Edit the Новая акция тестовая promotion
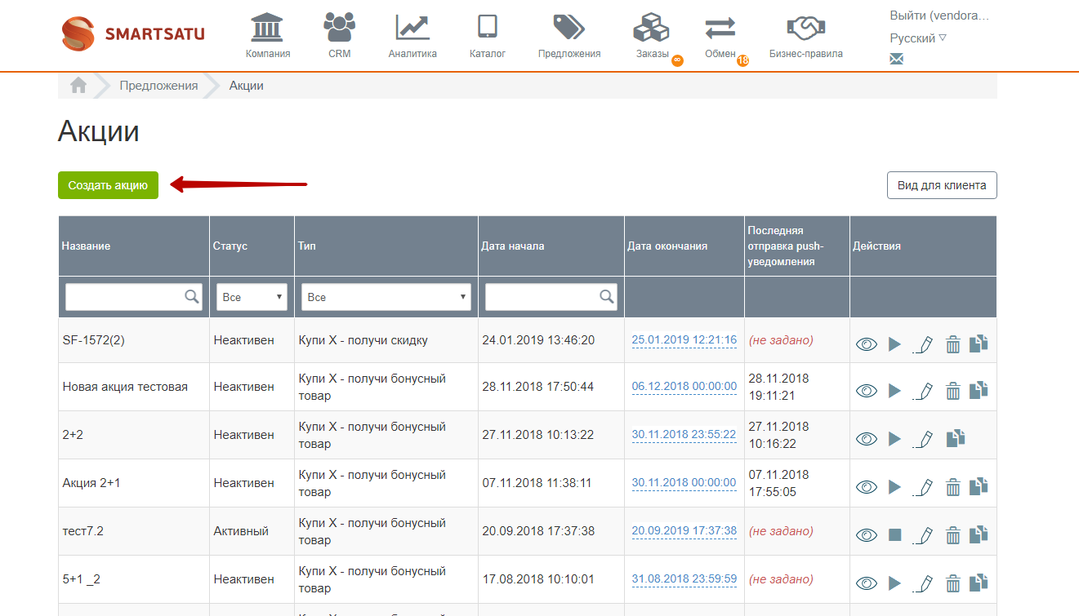This screenshot has width=1079, height=616. 922,391
